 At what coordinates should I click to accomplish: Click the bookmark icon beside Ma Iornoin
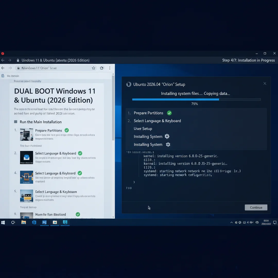(x=3, y=76)
